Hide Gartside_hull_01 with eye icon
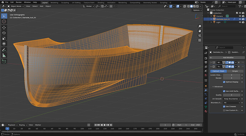This screenshot has width=246, height=136. pos(240,19)
